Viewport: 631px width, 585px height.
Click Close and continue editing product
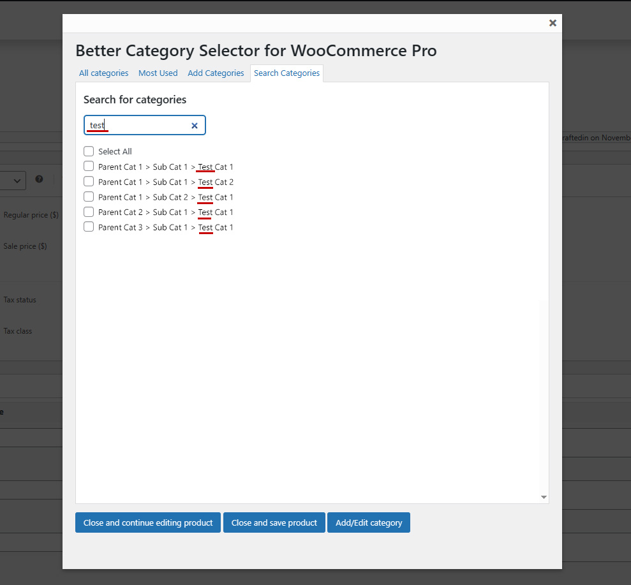pyautogui.click(x=147, y=522)
